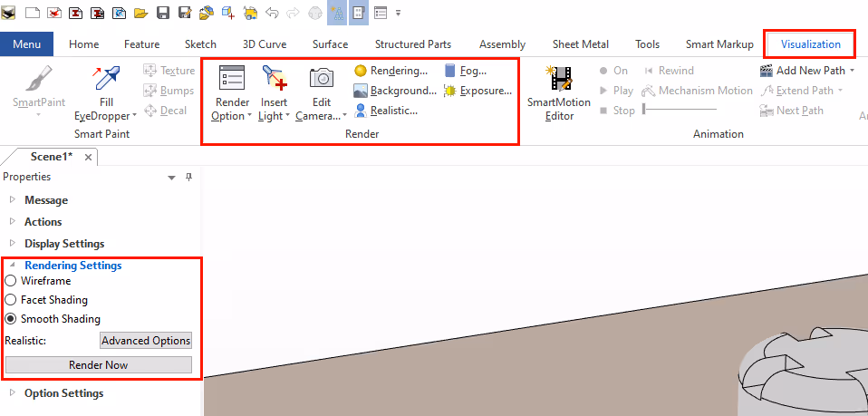Expand the Add New Path dropdown arrow
Viewport: 868px width, 416px height.
click(852, 71)
